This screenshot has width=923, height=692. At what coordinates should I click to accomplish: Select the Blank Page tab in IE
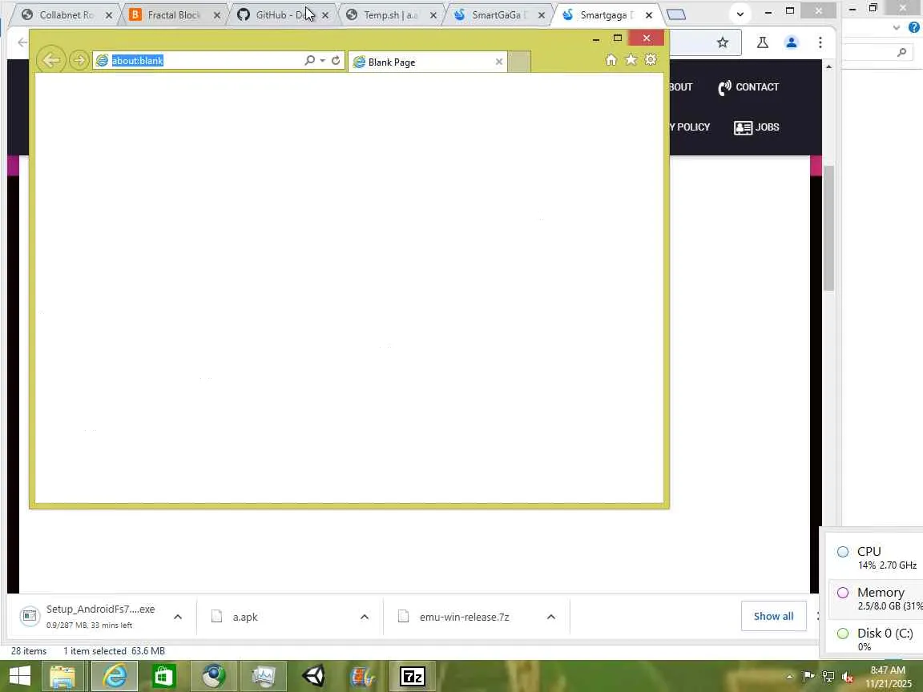pos(427,62)
